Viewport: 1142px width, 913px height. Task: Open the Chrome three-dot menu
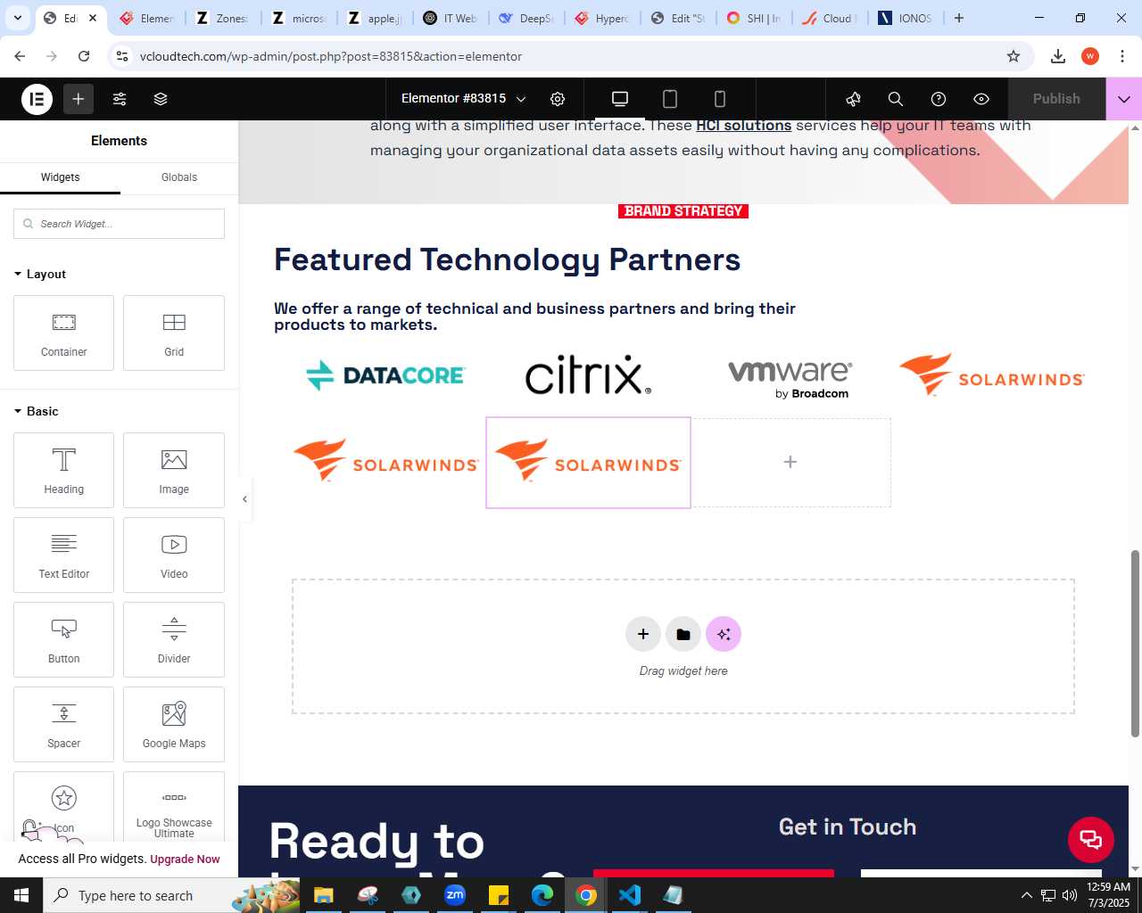click(1122, 56)
